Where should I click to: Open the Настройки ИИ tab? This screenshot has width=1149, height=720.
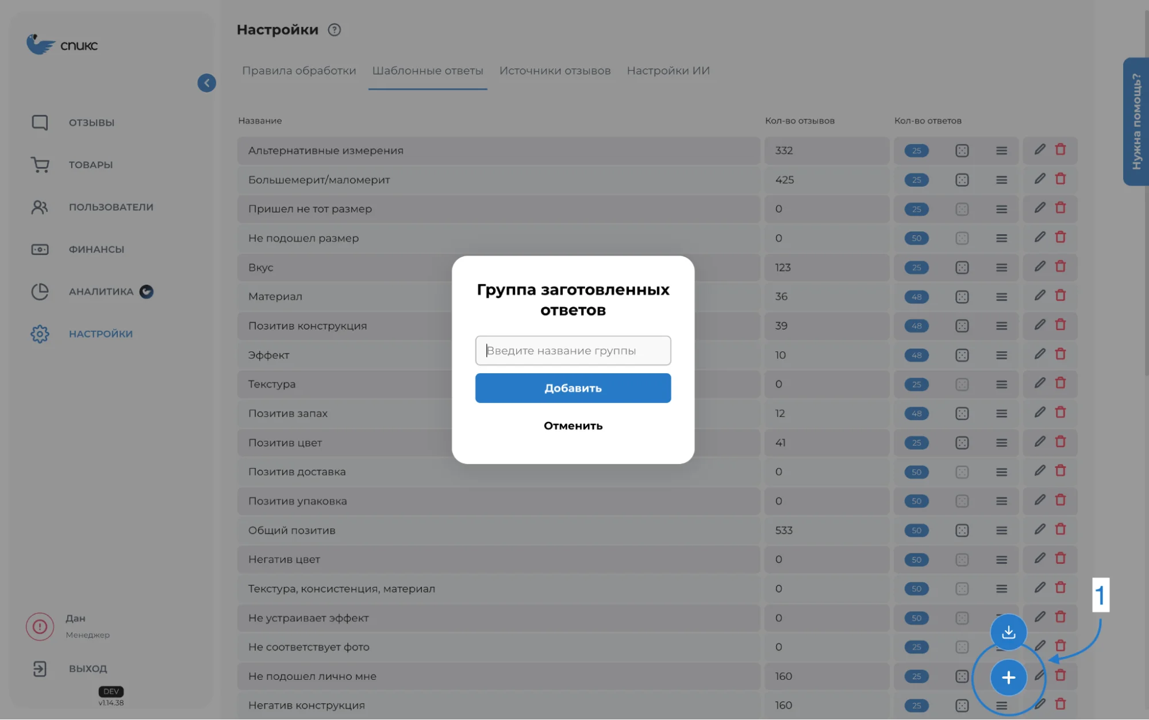[x=668, y=71]
